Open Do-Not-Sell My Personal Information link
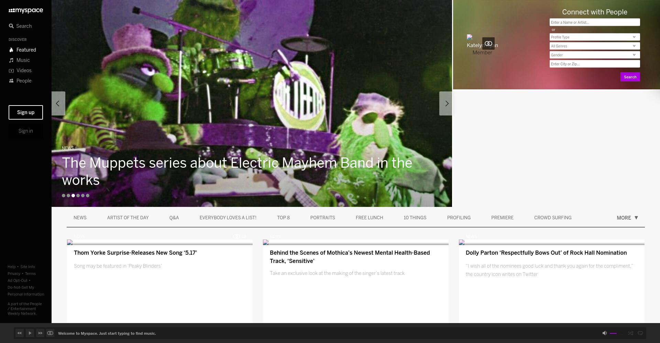The image size is (660, 343). coord(26,291)
